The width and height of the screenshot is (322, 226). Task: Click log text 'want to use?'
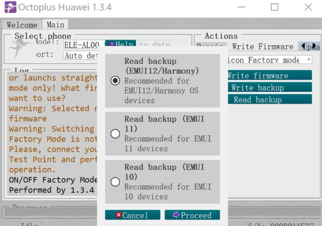coord(37,98)
